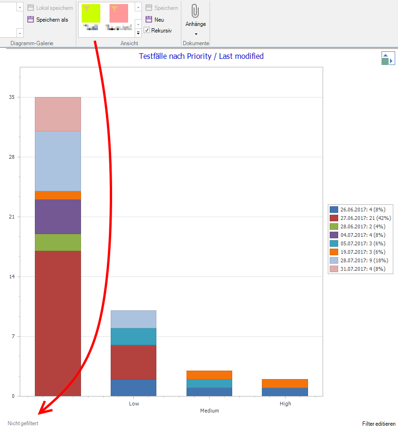
Task: Click the Anhänge paperclip icon
Action: [x=195, y=11]
